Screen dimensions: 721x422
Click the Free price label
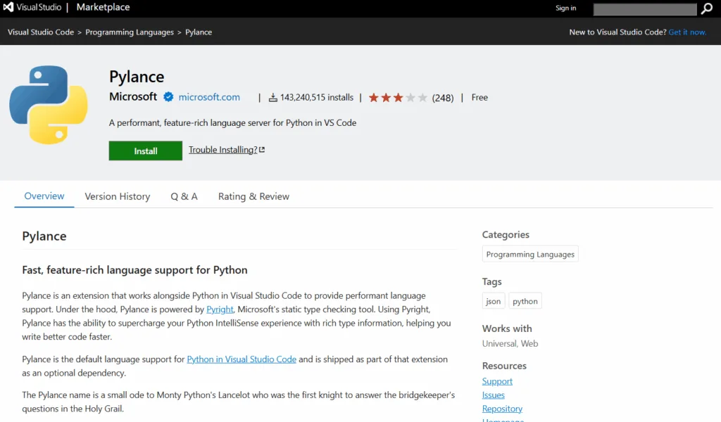tap(479, 97)
